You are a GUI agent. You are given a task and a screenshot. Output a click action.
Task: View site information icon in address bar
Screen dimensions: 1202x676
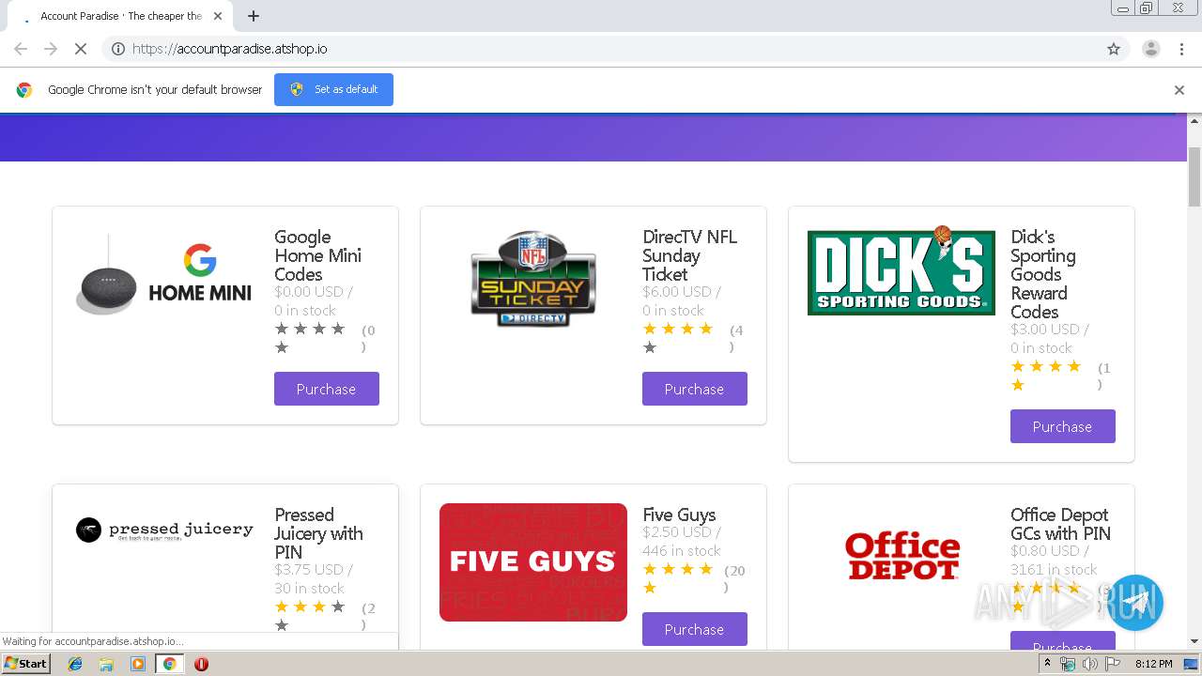(118, 49)
